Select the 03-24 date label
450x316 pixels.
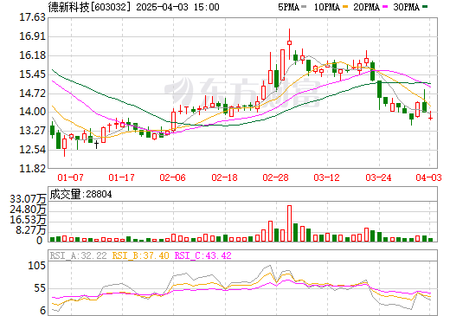pos(378,177)
